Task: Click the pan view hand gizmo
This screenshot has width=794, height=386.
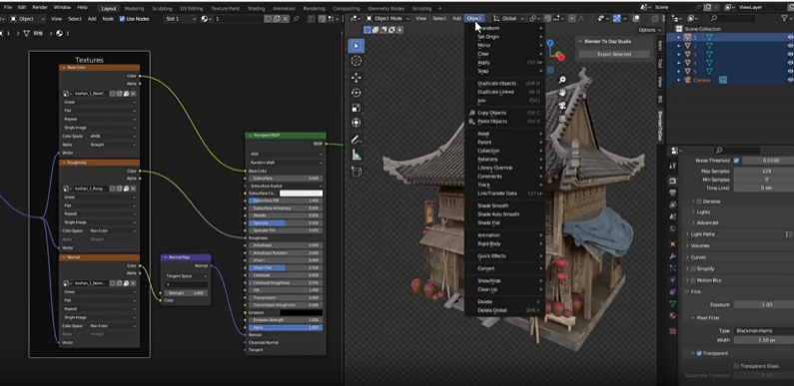Action: point(562,93)
